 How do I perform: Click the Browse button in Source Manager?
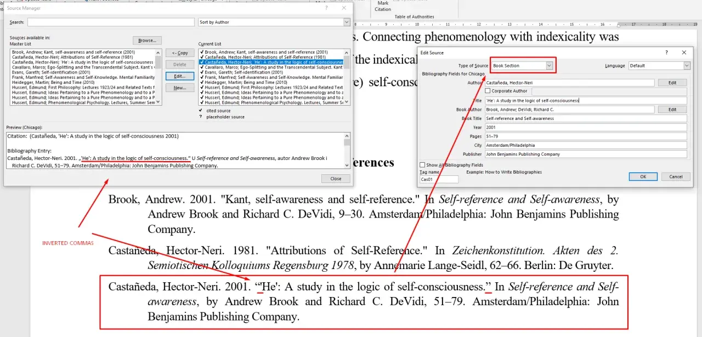click(147, 41)
